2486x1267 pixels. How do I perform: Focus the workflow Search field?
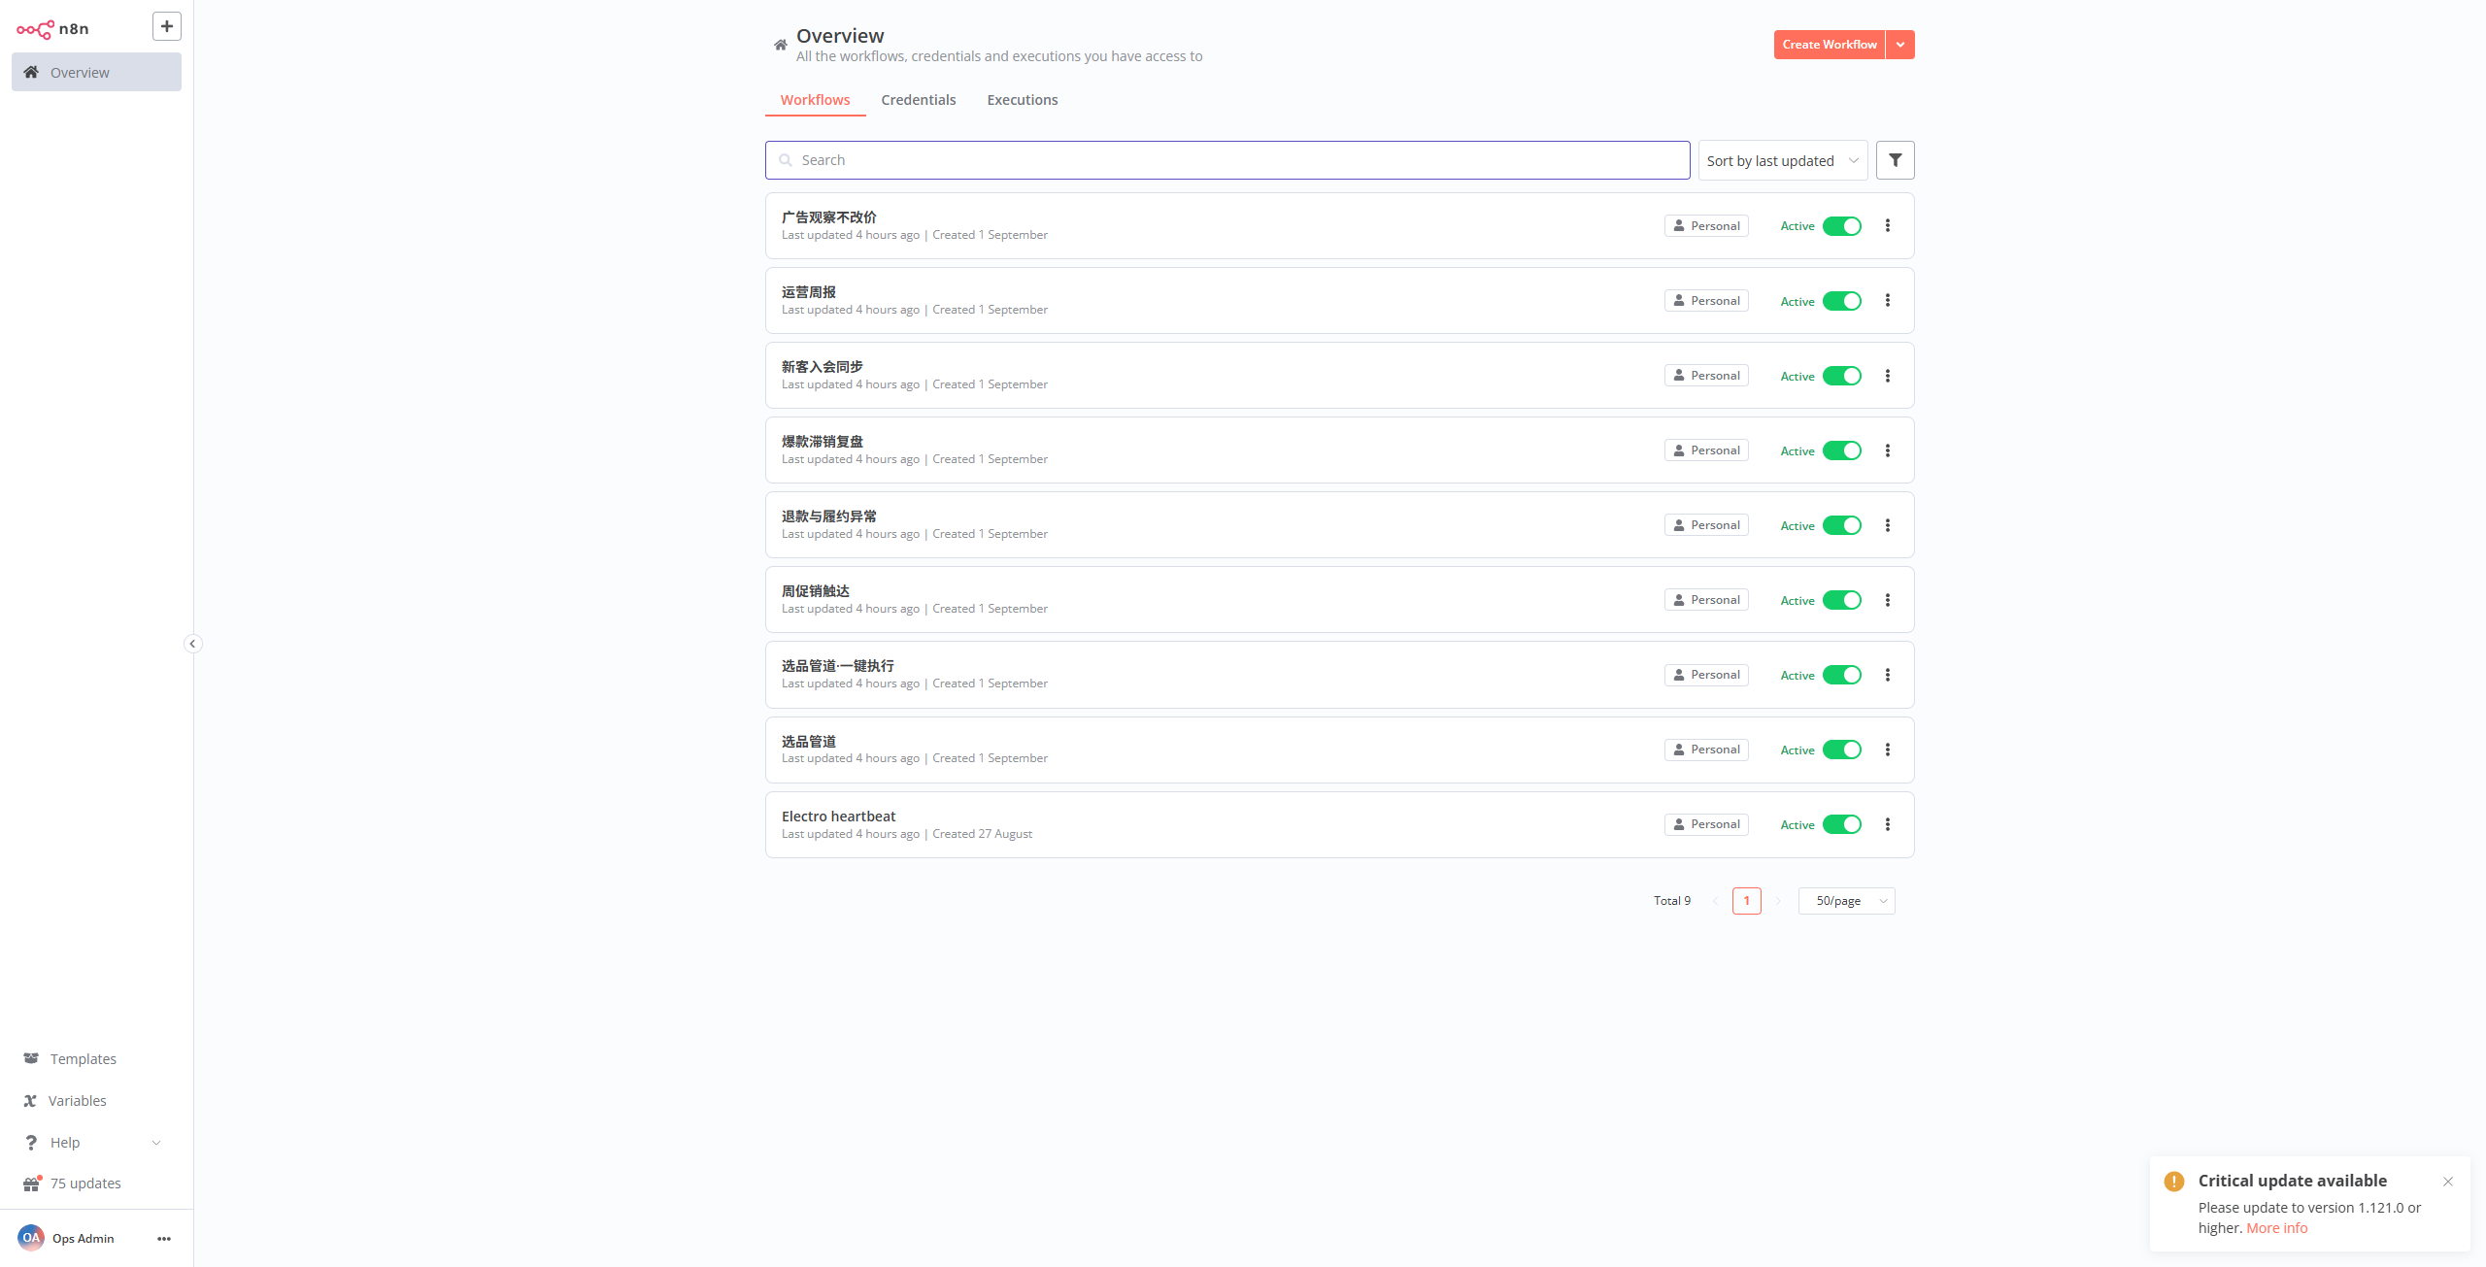tap(1227, 160)
